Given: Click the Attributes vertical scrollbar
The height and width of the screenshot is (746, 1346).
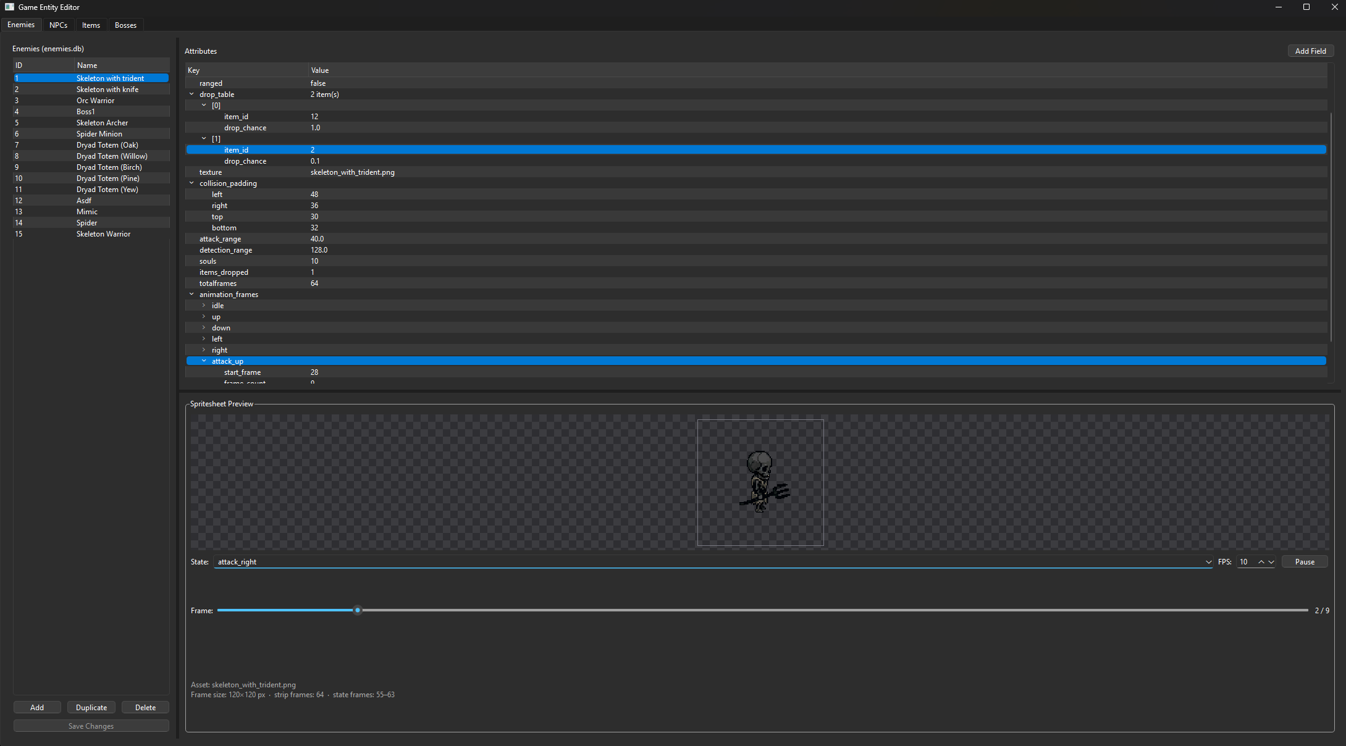Looking at the screenshot, I should [1331, 227].
